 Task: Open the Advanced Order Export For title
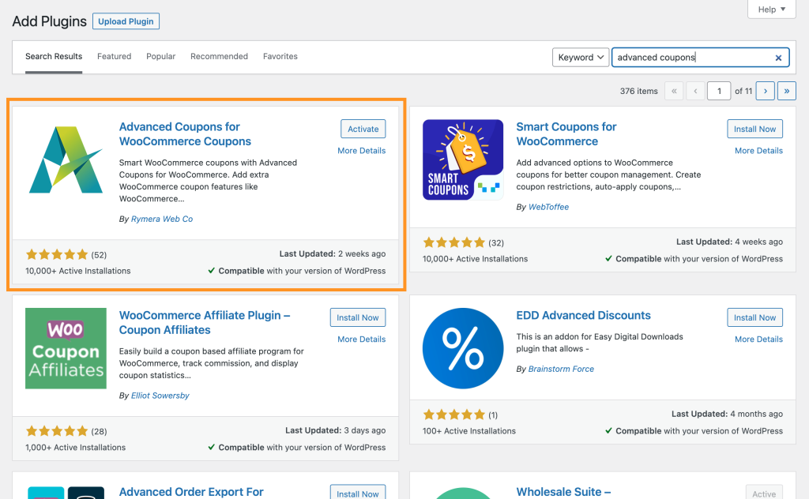[x=191, y=493]
